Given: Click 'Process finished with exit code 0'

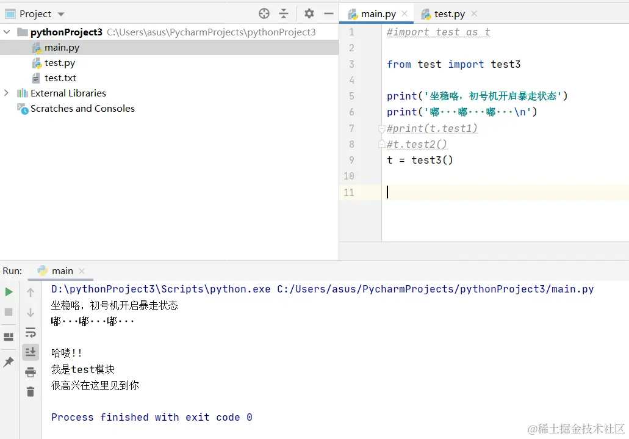Looking at the screenshot, I should pyautogui.click(x=152, y=417).
